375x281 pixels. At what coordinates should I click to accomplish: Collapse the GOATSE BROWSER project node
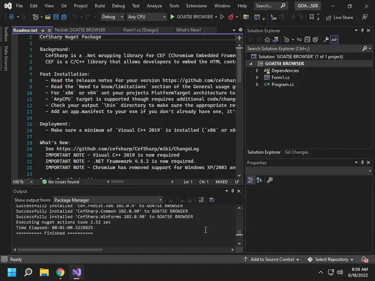coord(251,64)
